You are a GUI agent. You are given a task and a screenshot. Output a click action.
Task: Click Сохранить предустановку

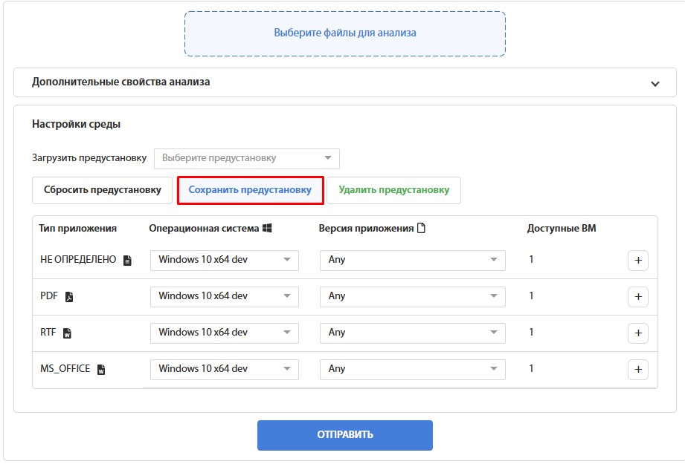[250, 191]
